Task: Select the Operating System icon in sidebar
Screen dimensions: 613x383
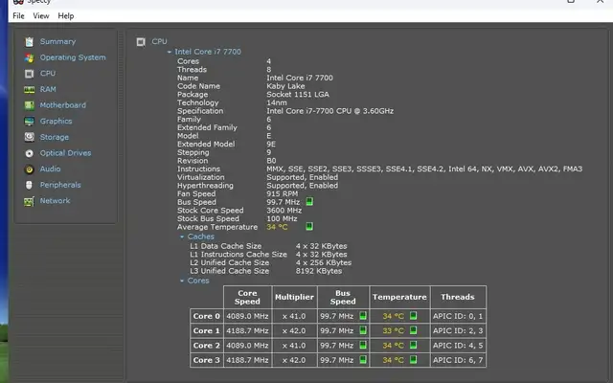Action: pos(30,57)
